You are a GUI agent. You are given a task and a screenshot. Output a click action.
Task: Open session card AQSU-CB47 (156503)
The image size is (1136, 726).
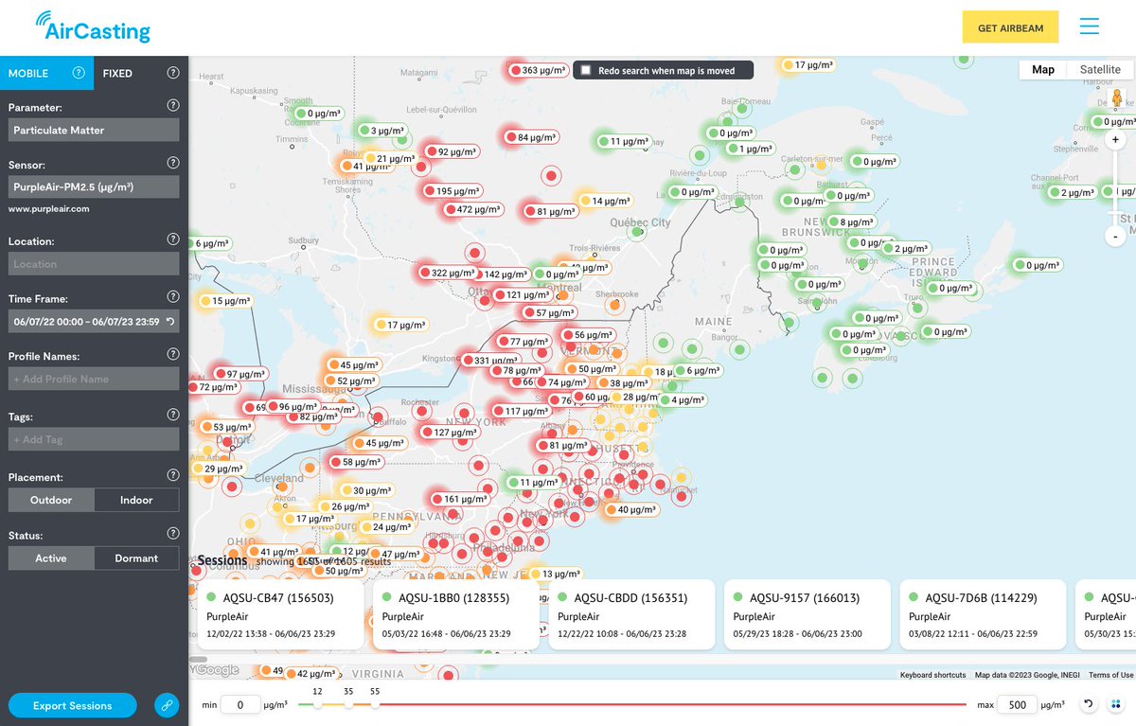point(281,614)
